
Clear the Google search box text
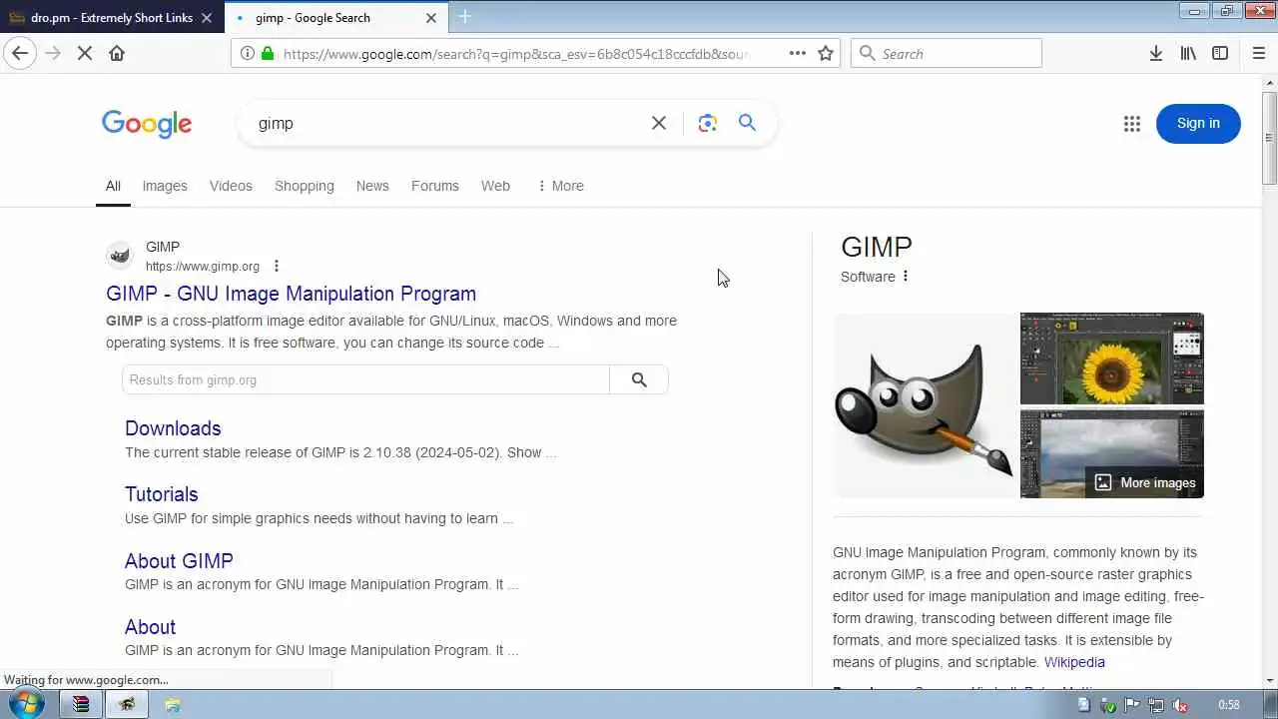coord(659,123)
